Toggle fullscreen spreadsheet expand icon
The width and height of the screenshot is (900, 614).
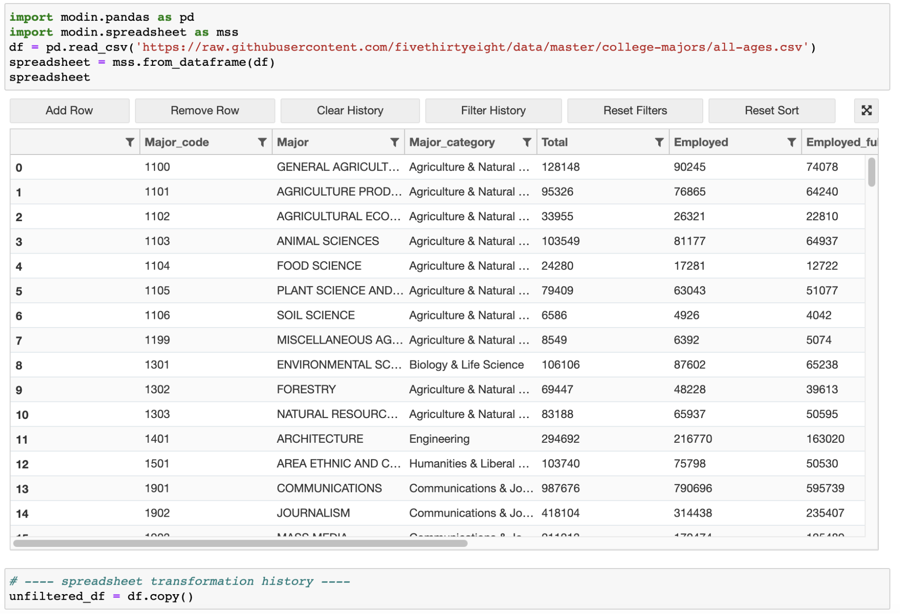point(866,110)
